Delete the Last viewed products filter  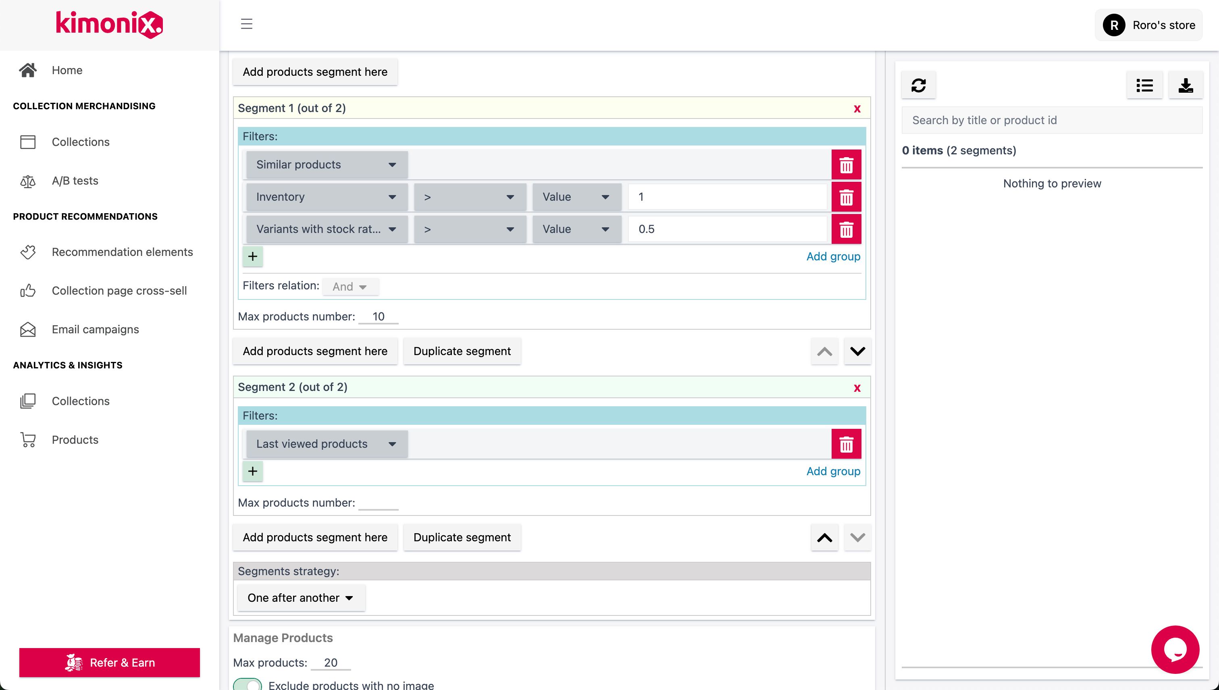pos(847,444)
